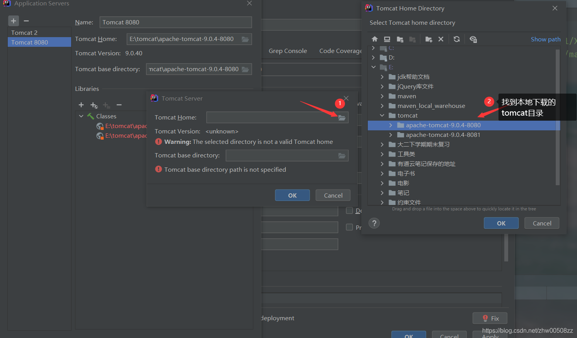Confirm Tomcat Home Directory with OK
The height and width of the screenshot is (338, 577).
[x=501, y=223]
